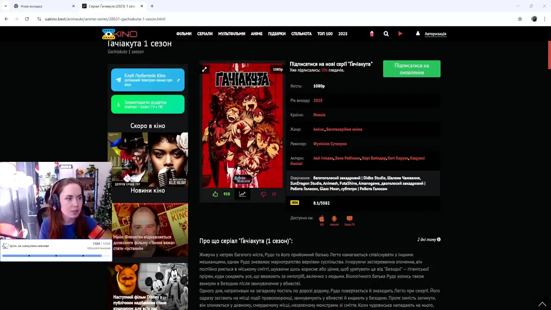Open the СПІЛЬНОТА menu
551x310 pixels.
tap(301, 34)
